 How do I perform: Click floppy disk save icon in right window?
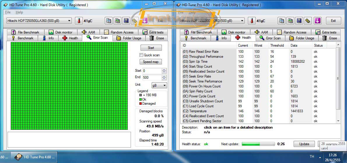(299, 21)
